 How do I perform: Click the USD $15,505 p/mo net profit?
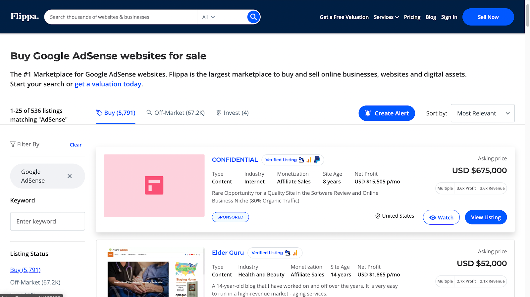[377, 182]
